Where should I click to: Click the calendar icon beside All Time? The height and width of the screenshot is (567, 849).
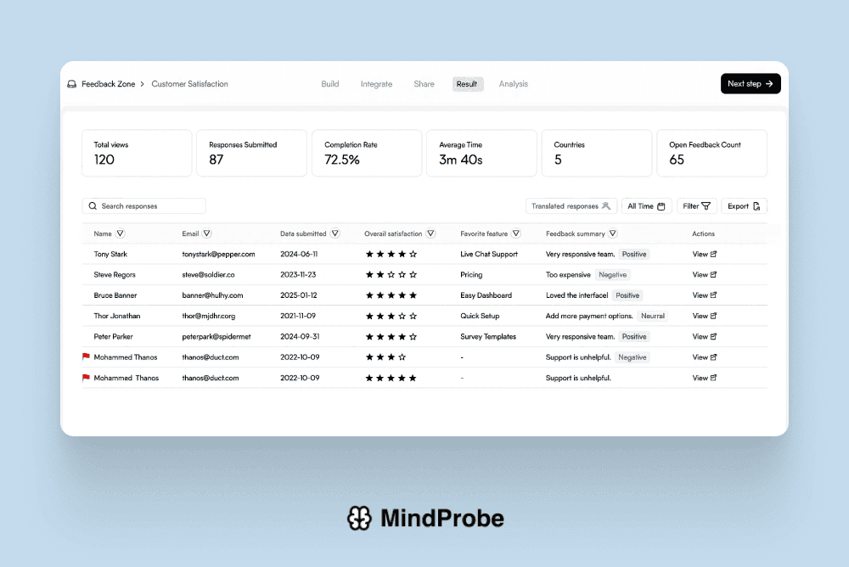[661, 205]
